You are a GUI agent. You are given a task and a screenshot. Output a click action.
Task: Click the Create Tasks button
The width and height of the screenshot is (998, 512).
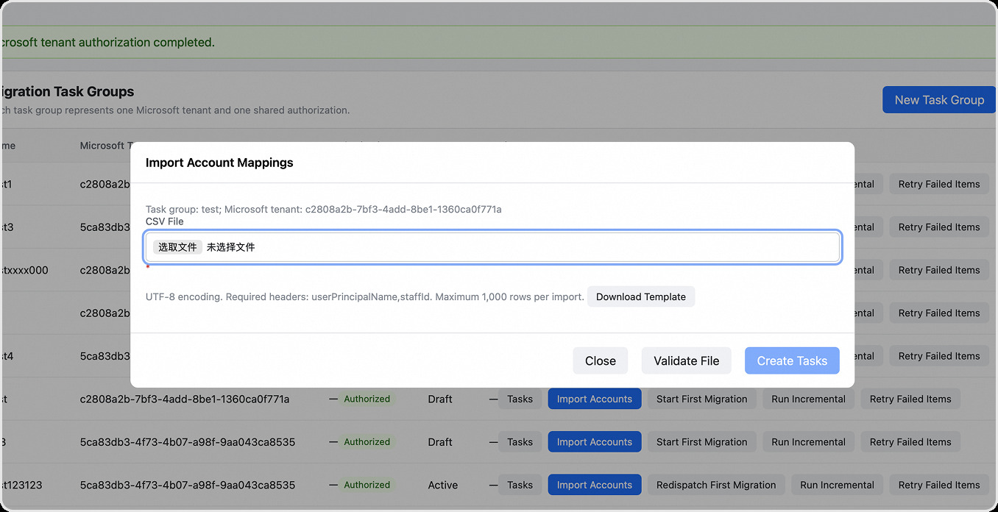(792, 360)
